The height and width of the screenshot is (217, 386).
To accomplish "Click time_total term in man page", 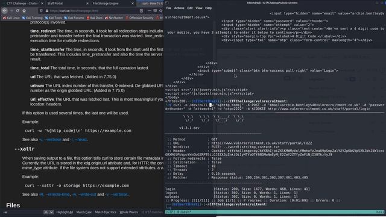I will click(40, 68).
